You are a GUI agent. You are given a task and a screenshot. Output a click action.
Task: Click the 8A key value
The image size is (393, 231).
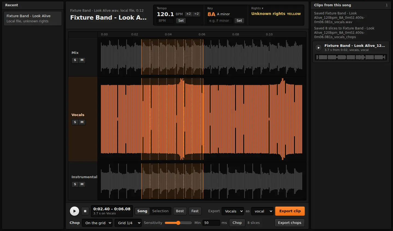click(x=211, y=14)
